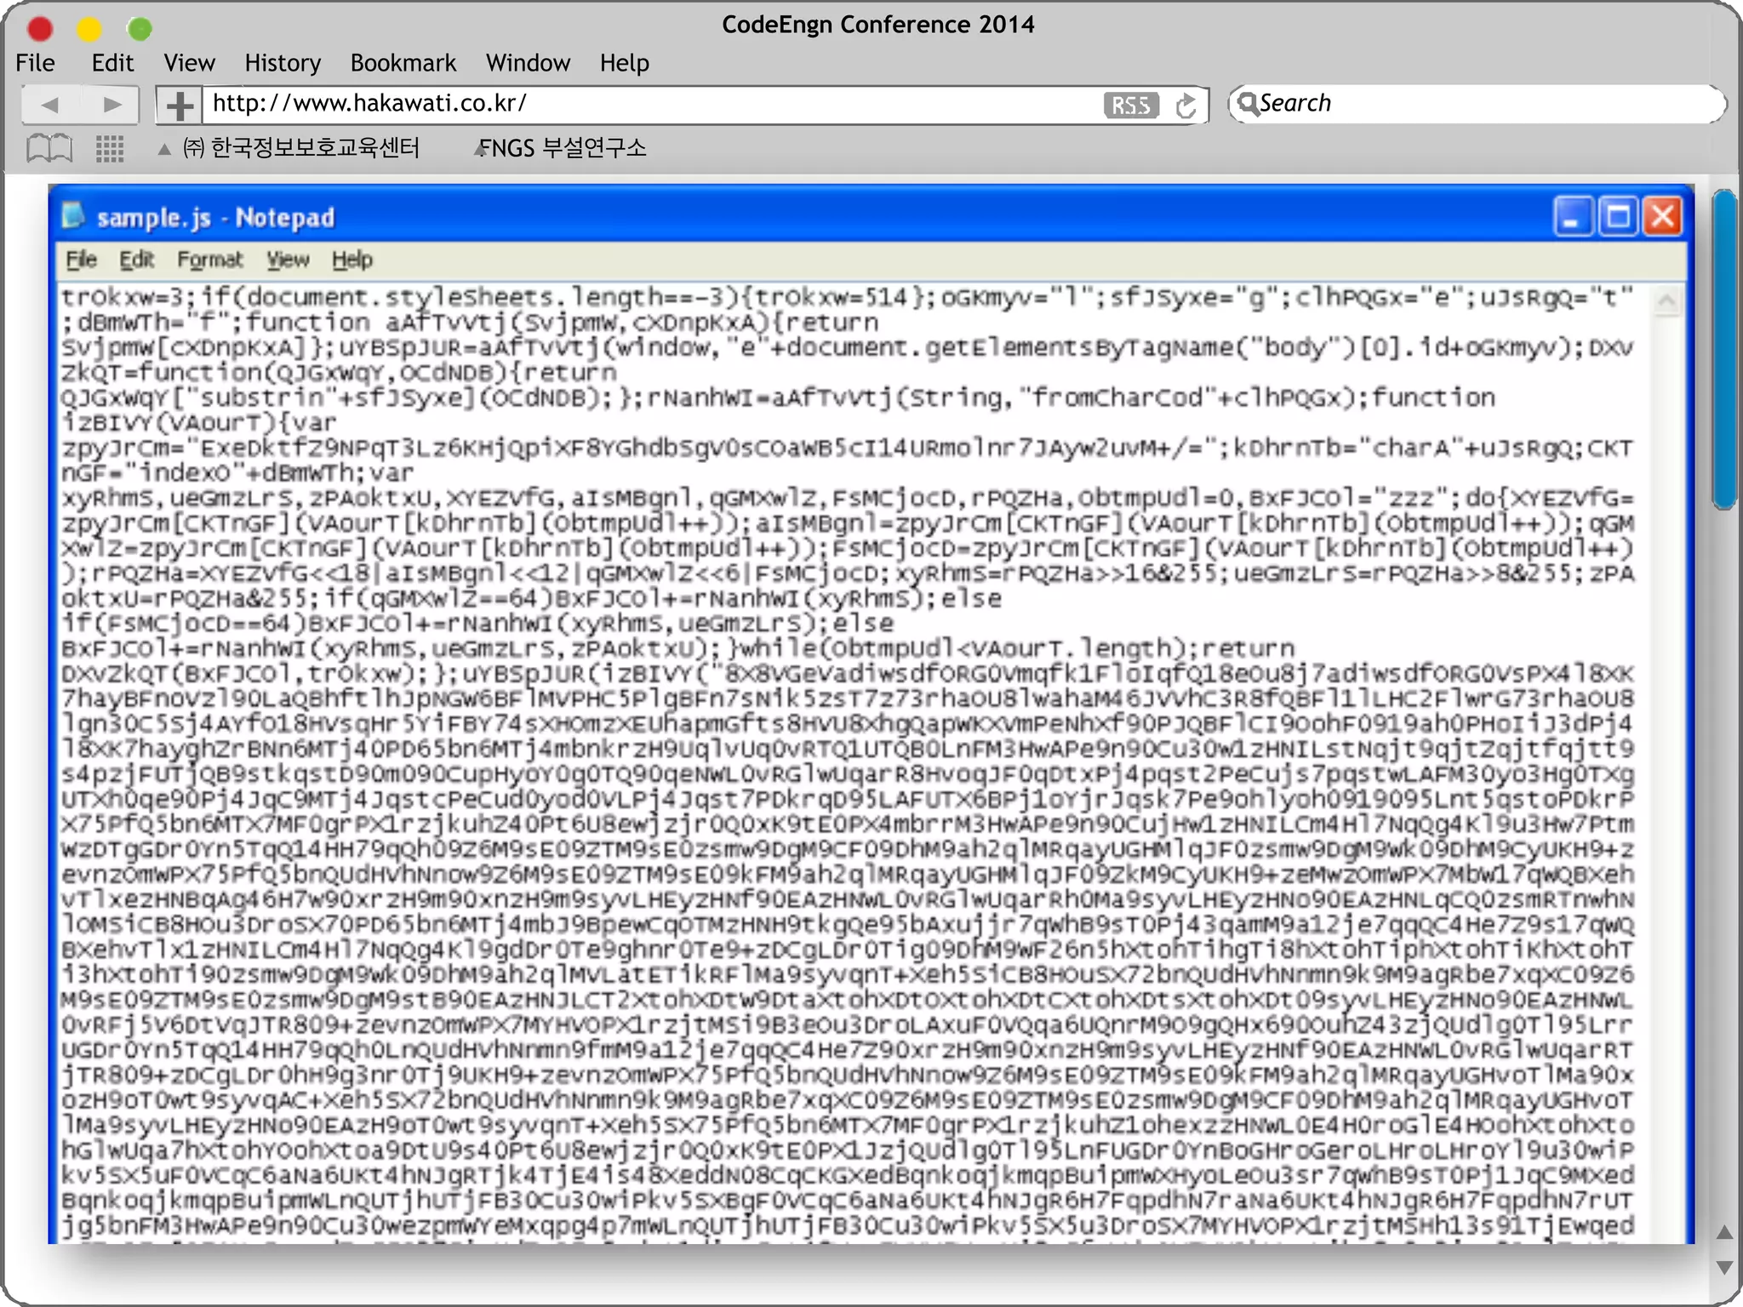Open the top sites grid icon
Screen dimensions: 1743x1307
pyautogui.click(x=110, y=148)
